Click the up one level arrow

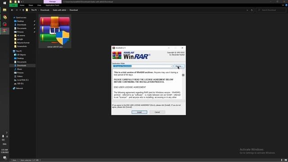pos(23,10)
